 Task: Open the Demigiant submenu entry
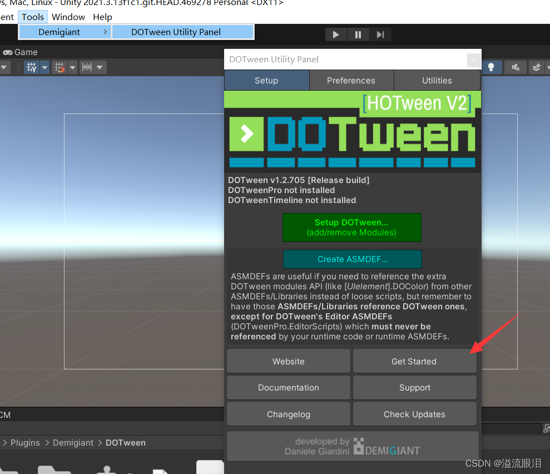tap(65, 32)
